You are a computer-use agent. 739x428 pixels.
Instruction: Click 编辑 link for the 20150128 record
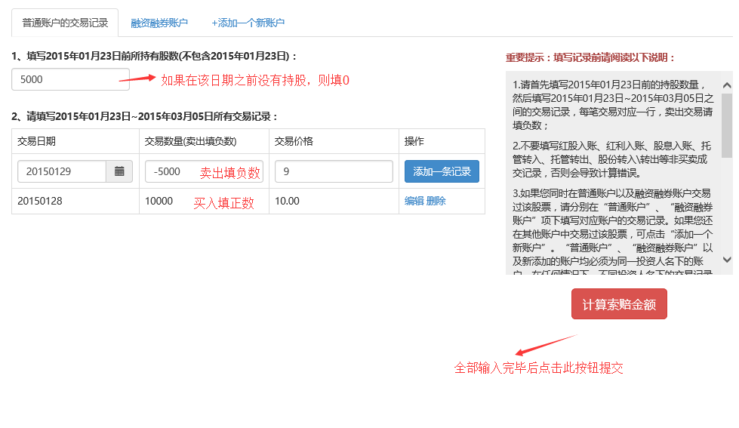tap(414, 201)
